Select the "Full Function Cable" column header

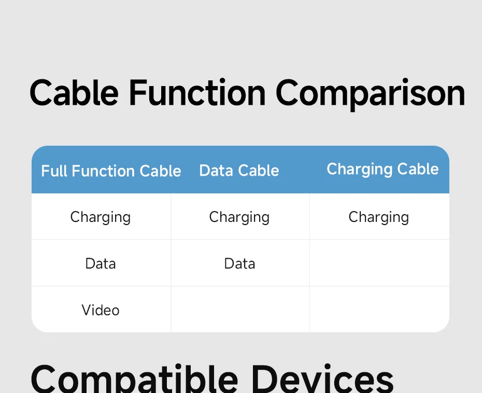click(111, 171)
